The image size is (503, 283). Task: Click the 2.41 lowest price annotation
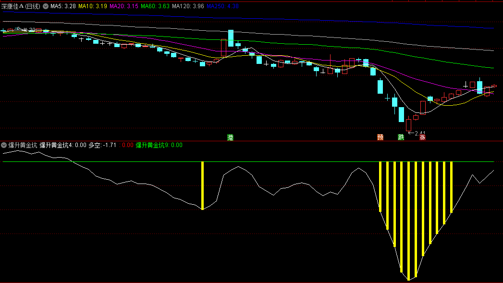click(x=420, y=133)
